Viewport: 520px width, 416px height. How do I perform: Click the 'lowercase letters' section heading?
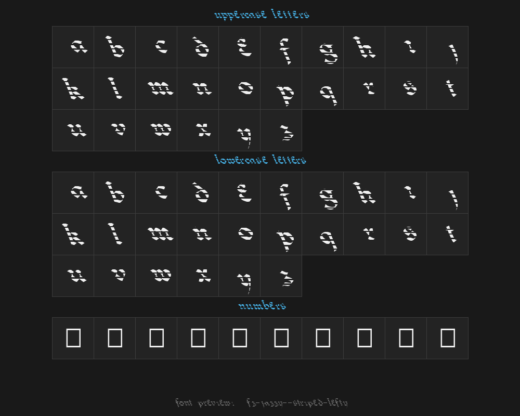260,160
